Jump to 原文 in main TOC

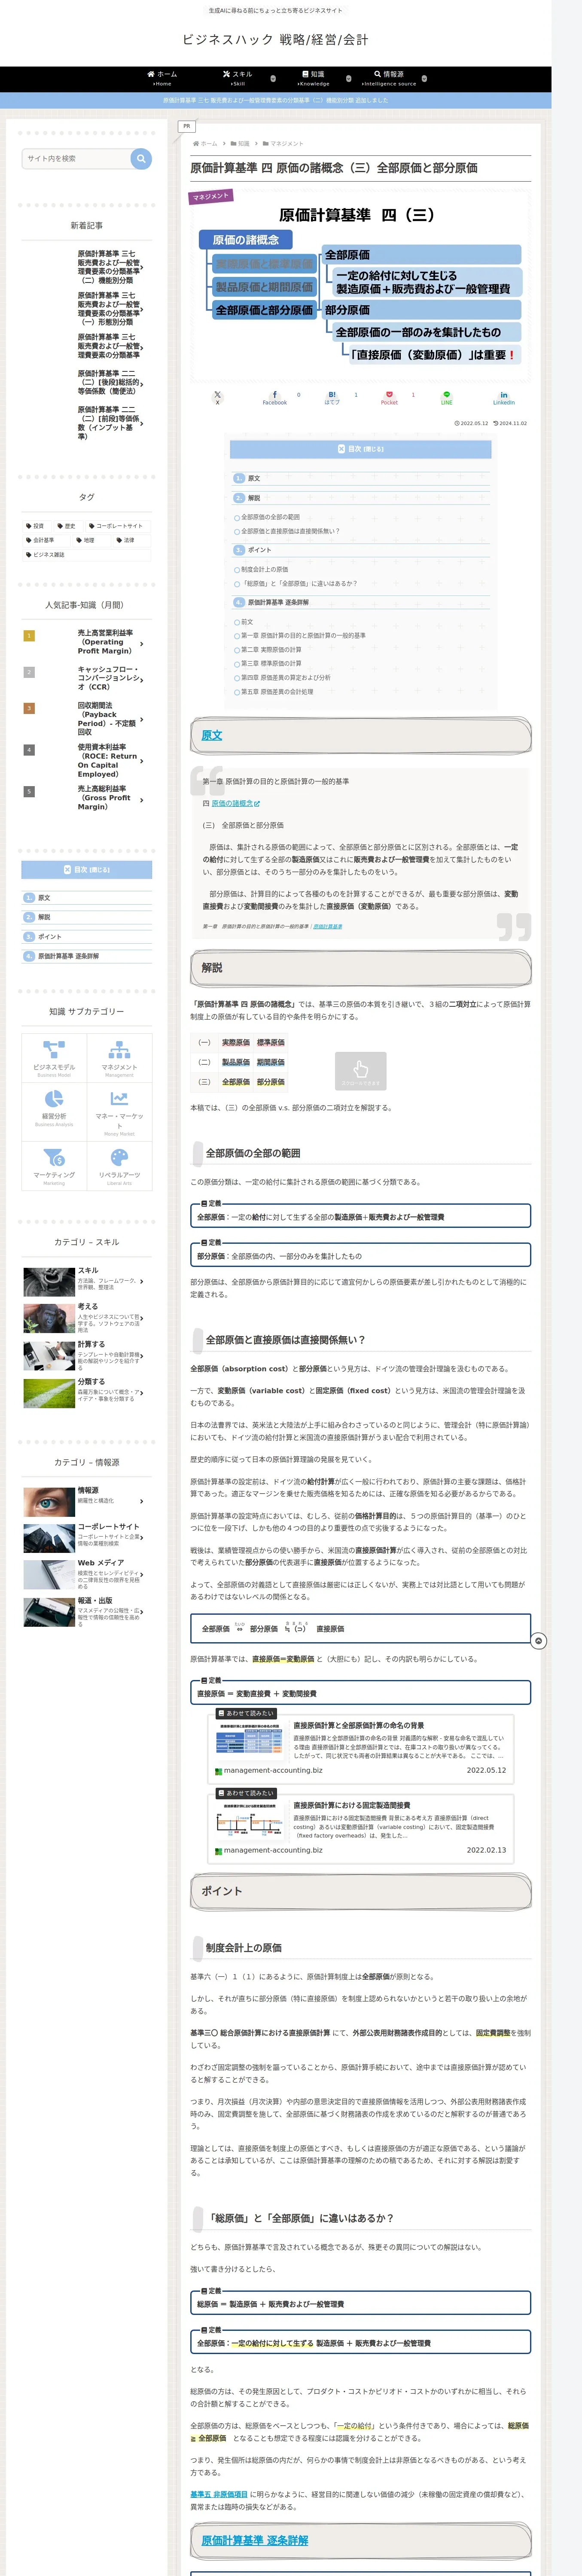[x=254, y=478]
